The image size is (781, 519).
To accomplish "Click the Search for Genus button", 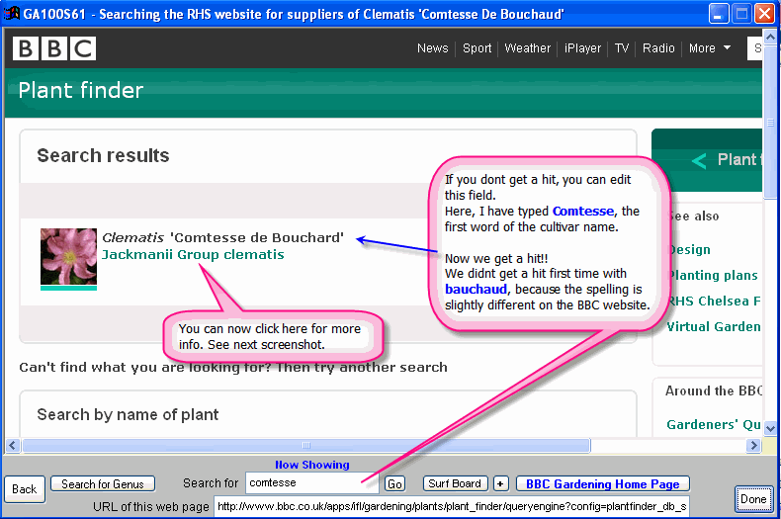I will 103,484.
